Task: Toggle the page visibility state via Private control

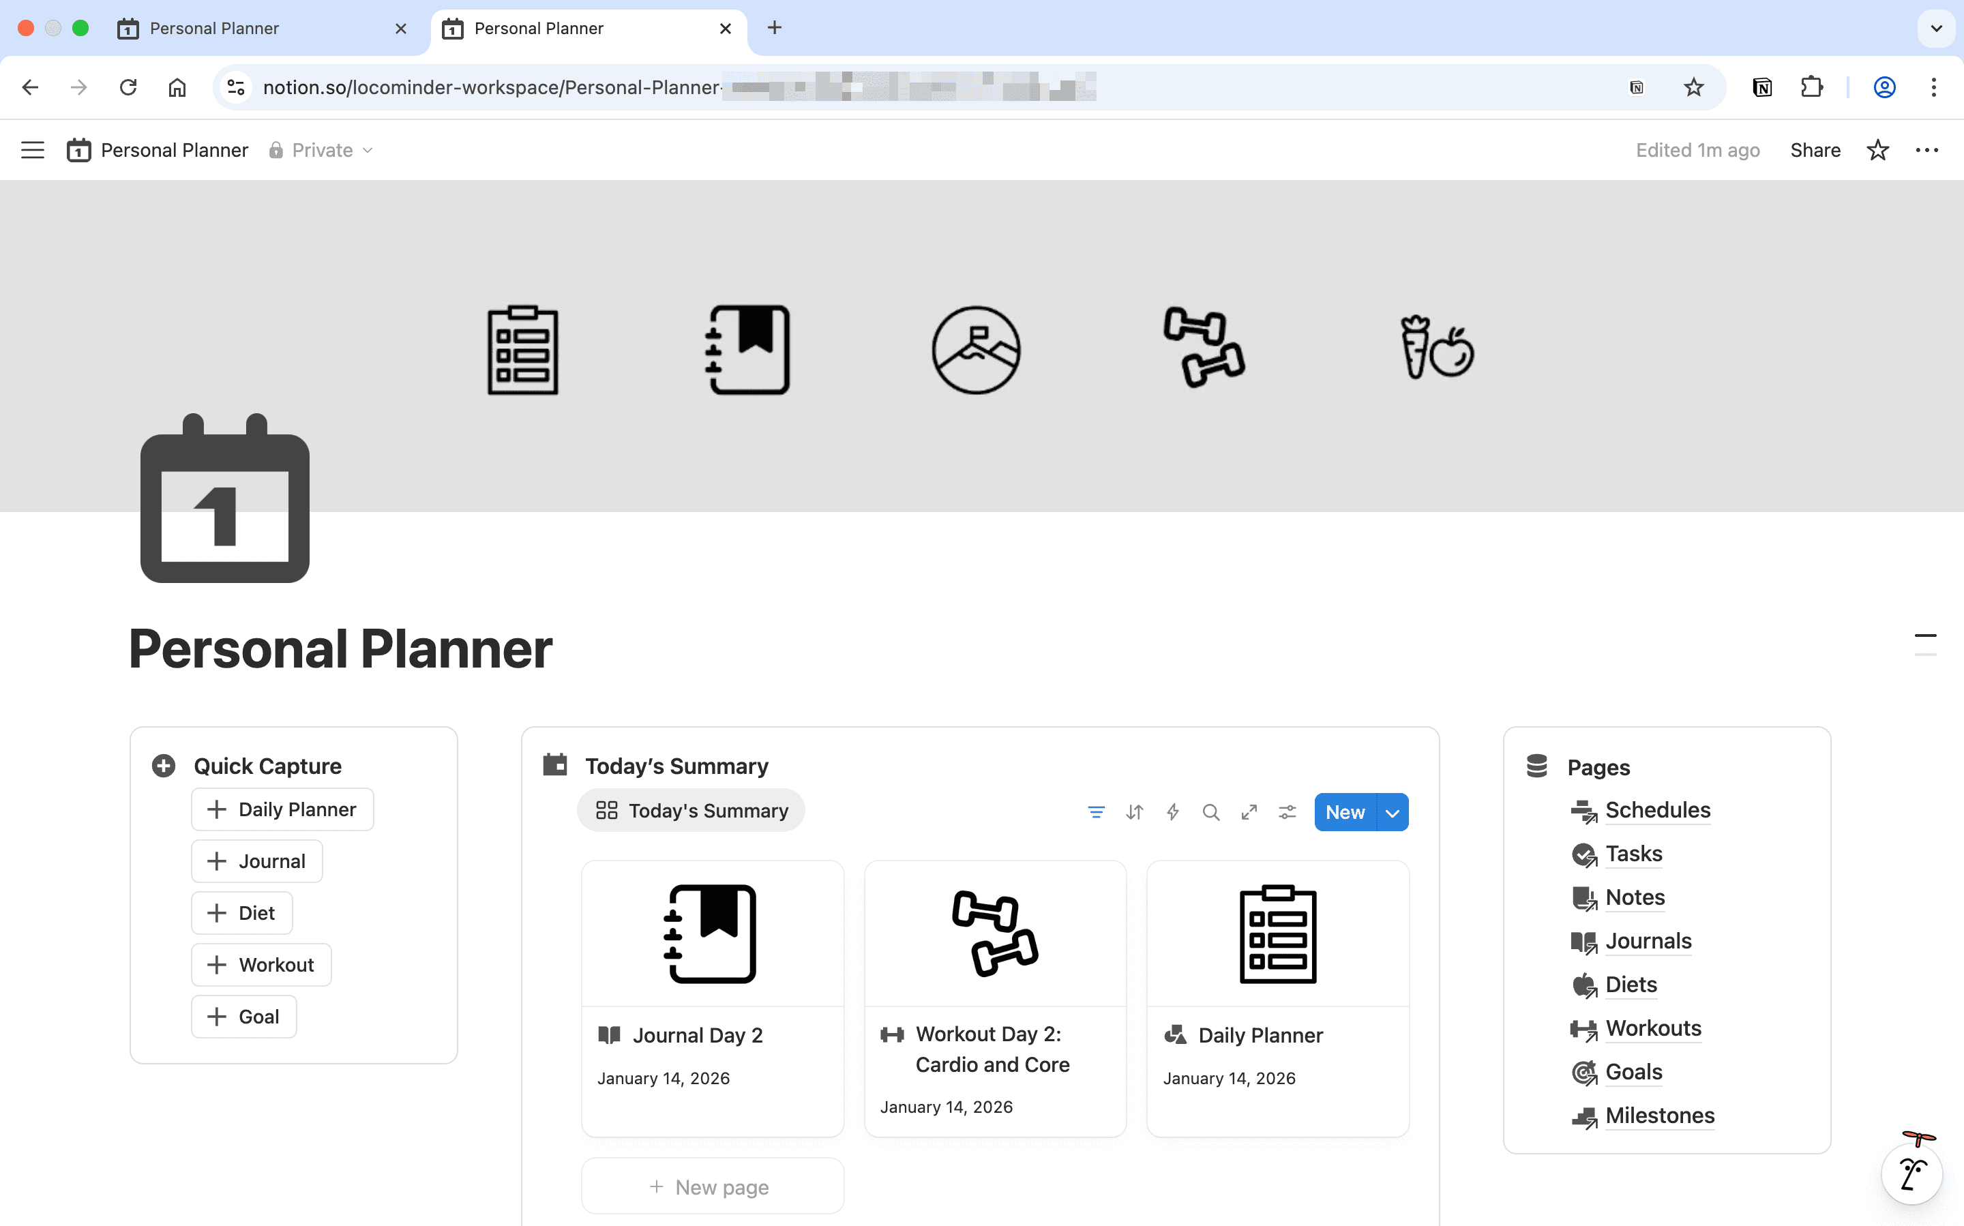Action: (x=321, y=149)
